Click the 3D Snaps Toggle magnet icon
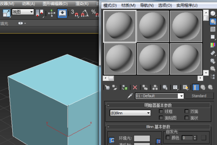The image size is (217, 145). tap(74, 13)
